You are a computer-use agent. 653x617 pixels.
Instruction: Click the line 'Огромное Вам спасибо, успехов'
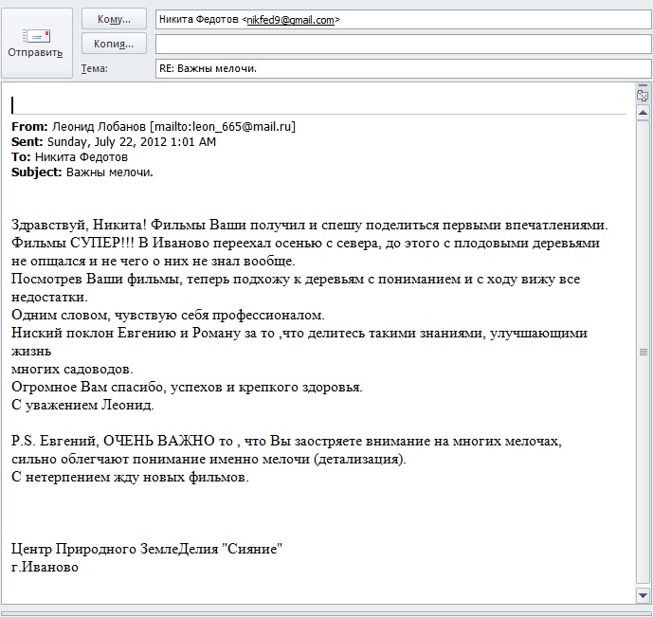tap(187, 388)
